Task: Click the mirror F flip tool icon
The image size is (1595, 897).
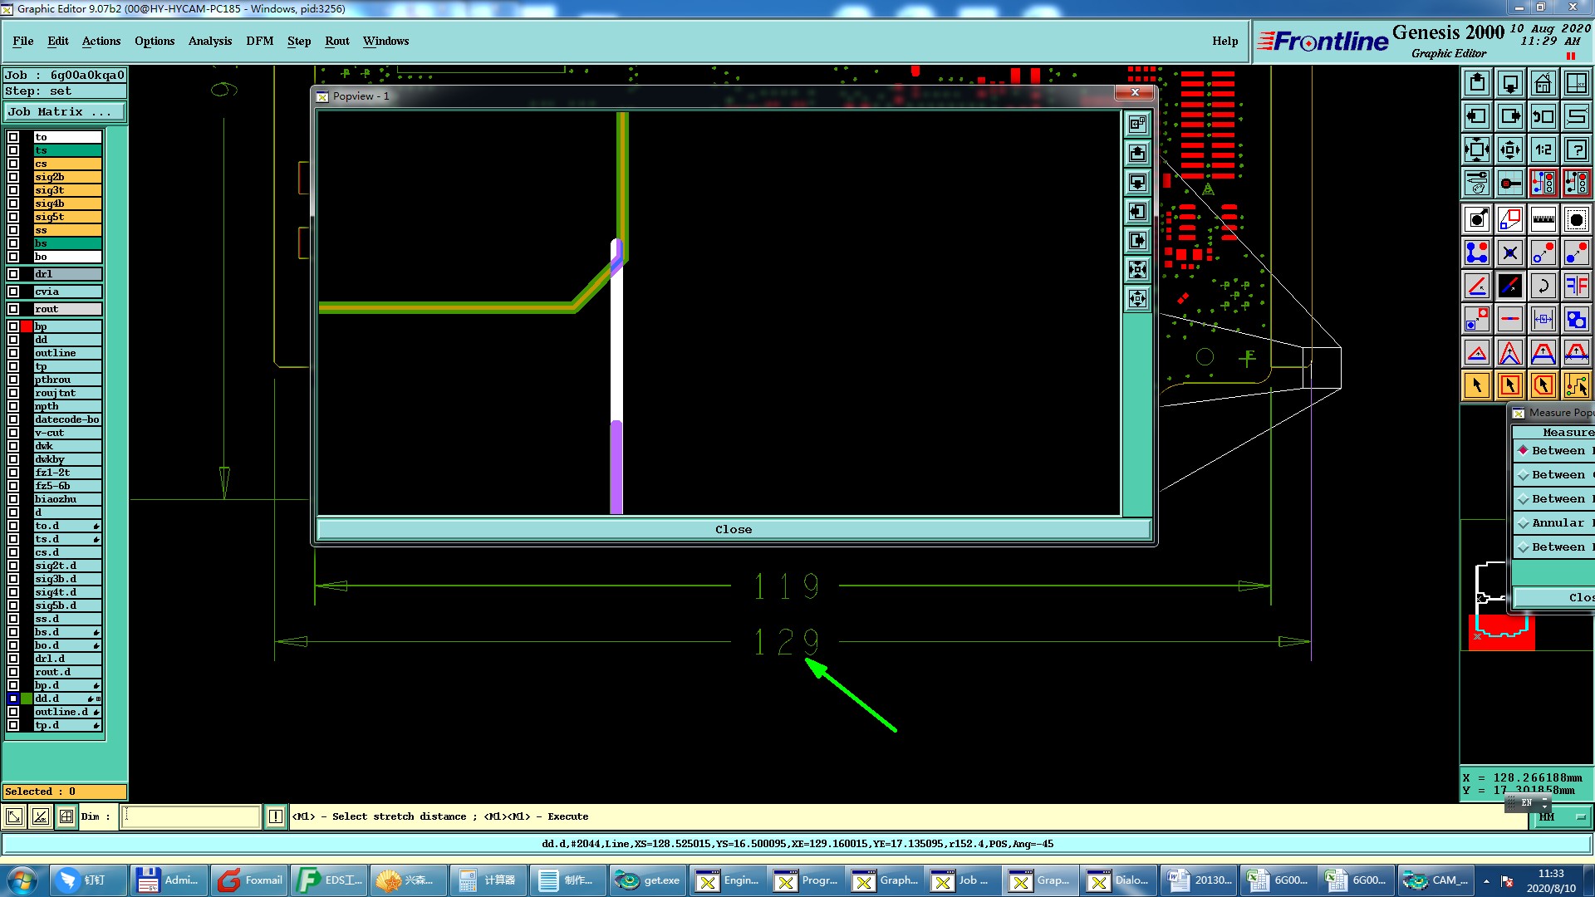Action: point(1576,287)
